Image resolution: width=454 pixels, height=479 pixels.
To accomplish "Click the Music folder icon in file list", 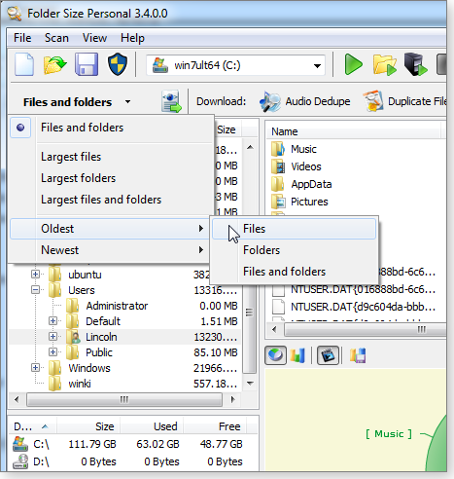I will tap(278, 149).
